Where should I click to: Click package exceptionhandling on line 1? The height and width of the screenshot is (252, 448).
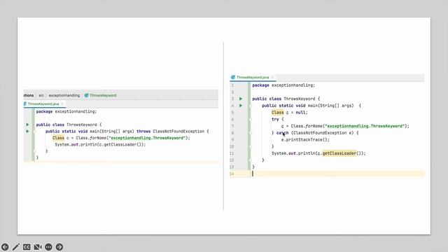click(283, 85)
